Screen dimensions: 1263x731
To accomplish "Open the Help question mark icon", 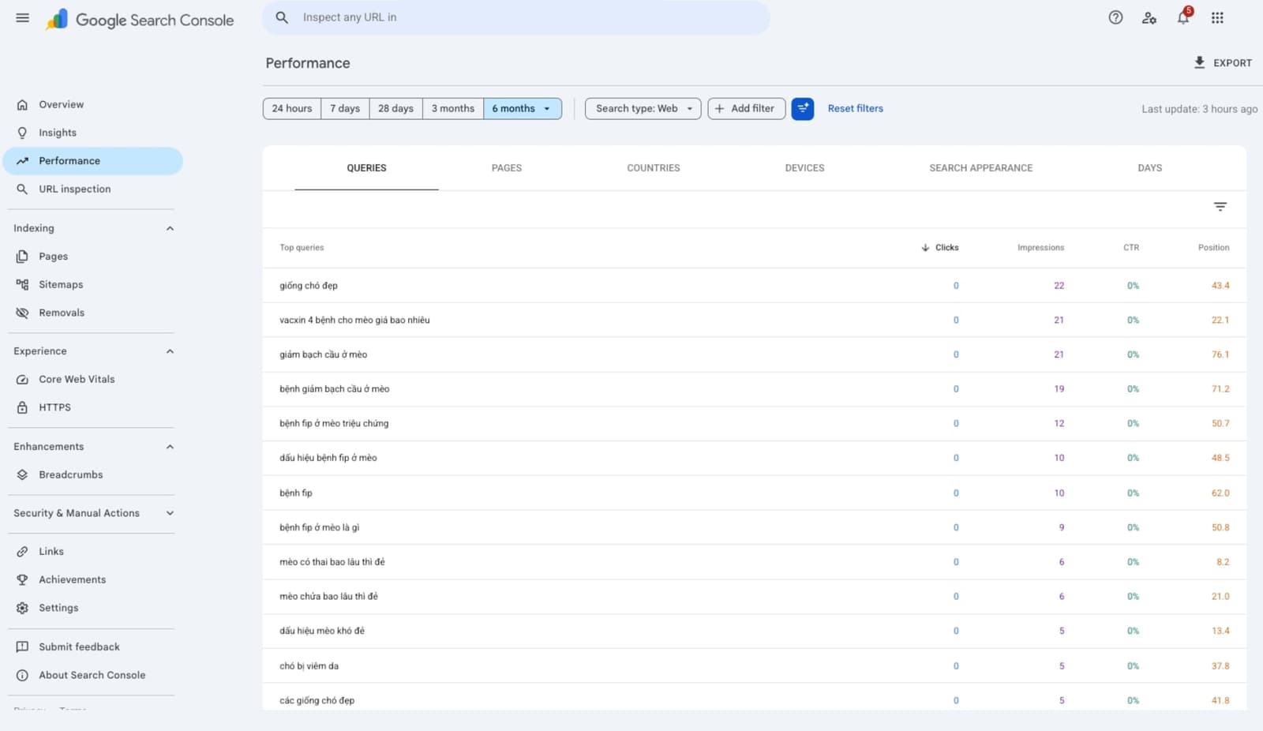I will point(1115,17).
